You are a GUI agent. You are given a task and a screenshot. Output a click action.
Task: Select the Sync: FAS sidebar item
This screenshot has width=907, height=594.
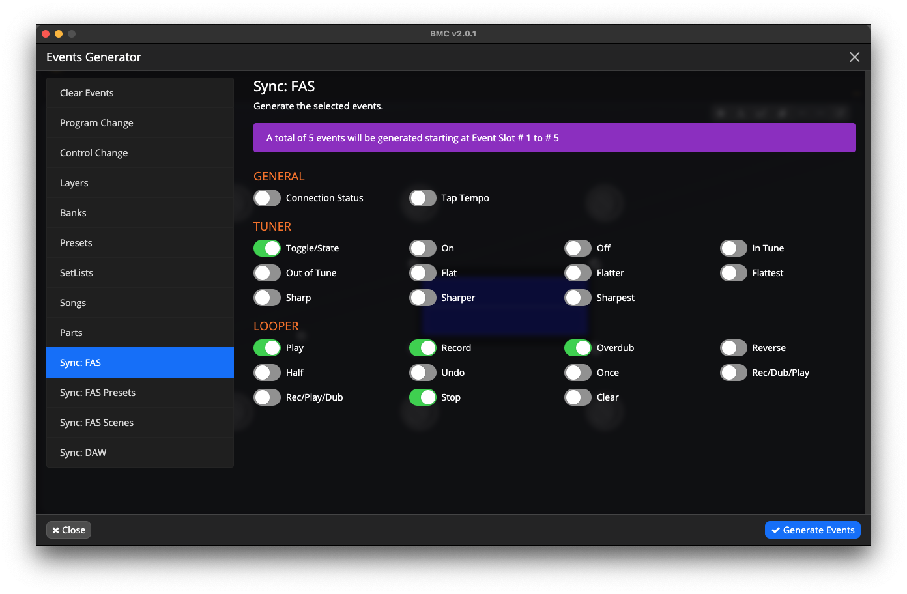pos(140,363)
